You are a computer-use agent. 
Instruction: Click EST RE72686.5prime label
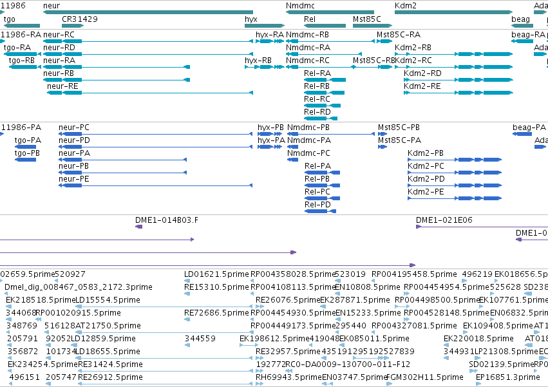(216, 313)
